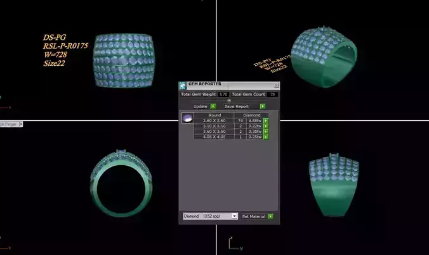
Task: Click the Round column header
Action: point(214,115)
